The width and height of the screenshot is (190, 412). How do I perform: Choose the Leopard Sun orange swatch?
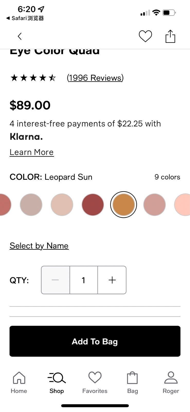[x=124, y=205]
